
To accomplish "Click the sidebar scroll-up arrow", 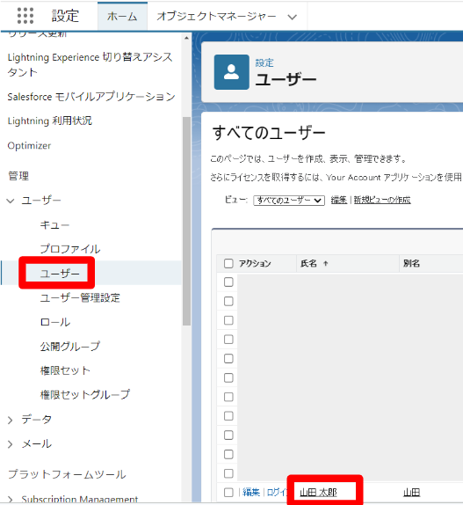I will click(186, 38).
